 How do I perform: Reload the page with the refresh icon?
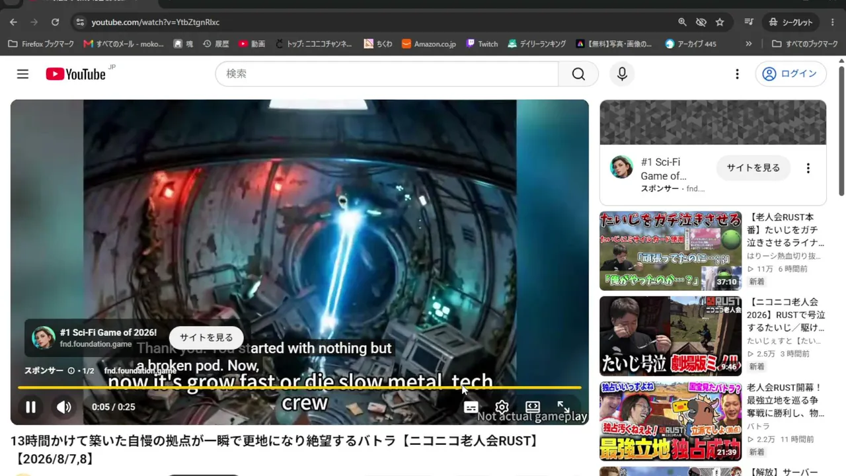pyautogui.click(x=56, y=22)
